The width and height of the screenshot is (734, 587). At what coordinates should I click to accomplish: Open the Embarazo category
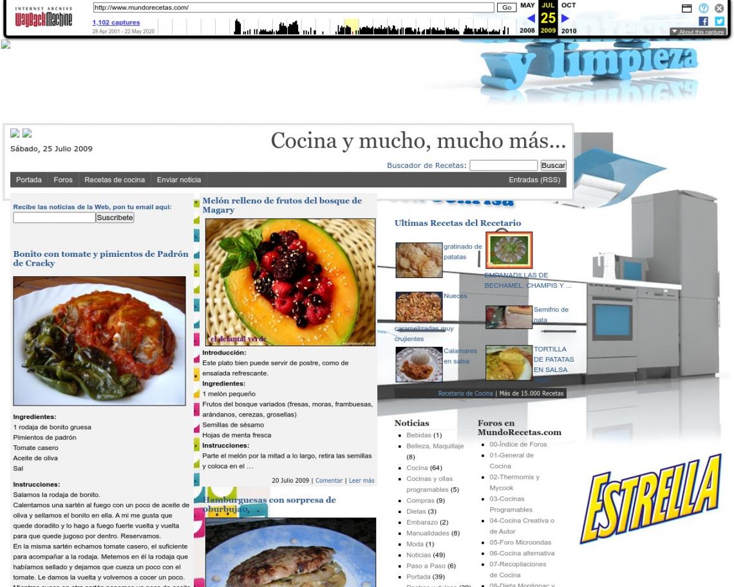point(422,522)
